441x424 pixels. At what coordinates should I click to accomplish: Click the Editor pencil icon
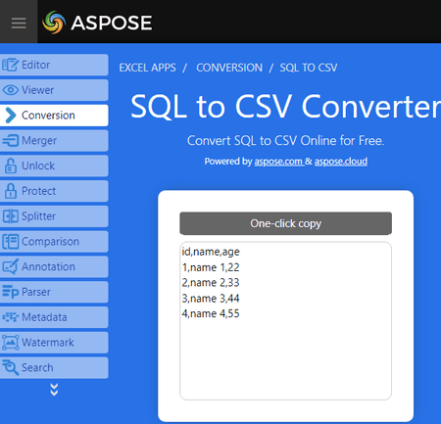pos(11,65)
